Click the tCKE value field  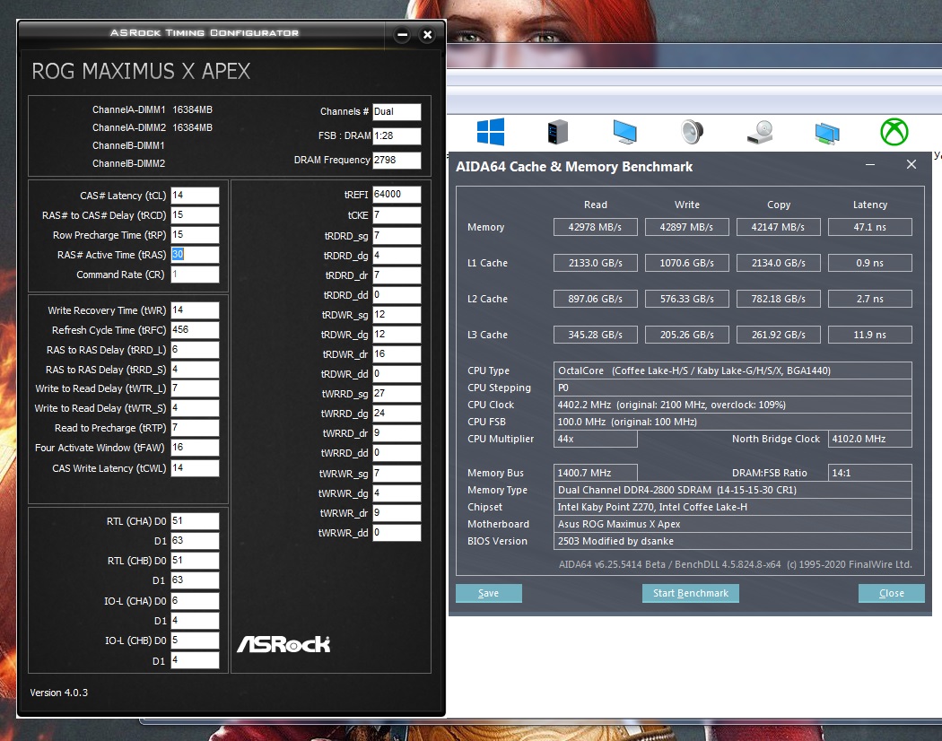(397, 215)
